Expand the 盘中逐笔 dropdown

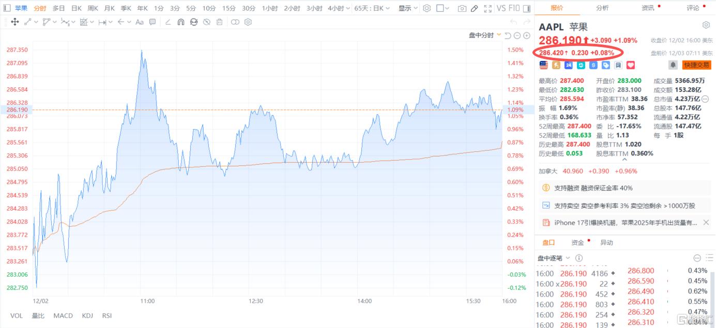tap(568, 258)
